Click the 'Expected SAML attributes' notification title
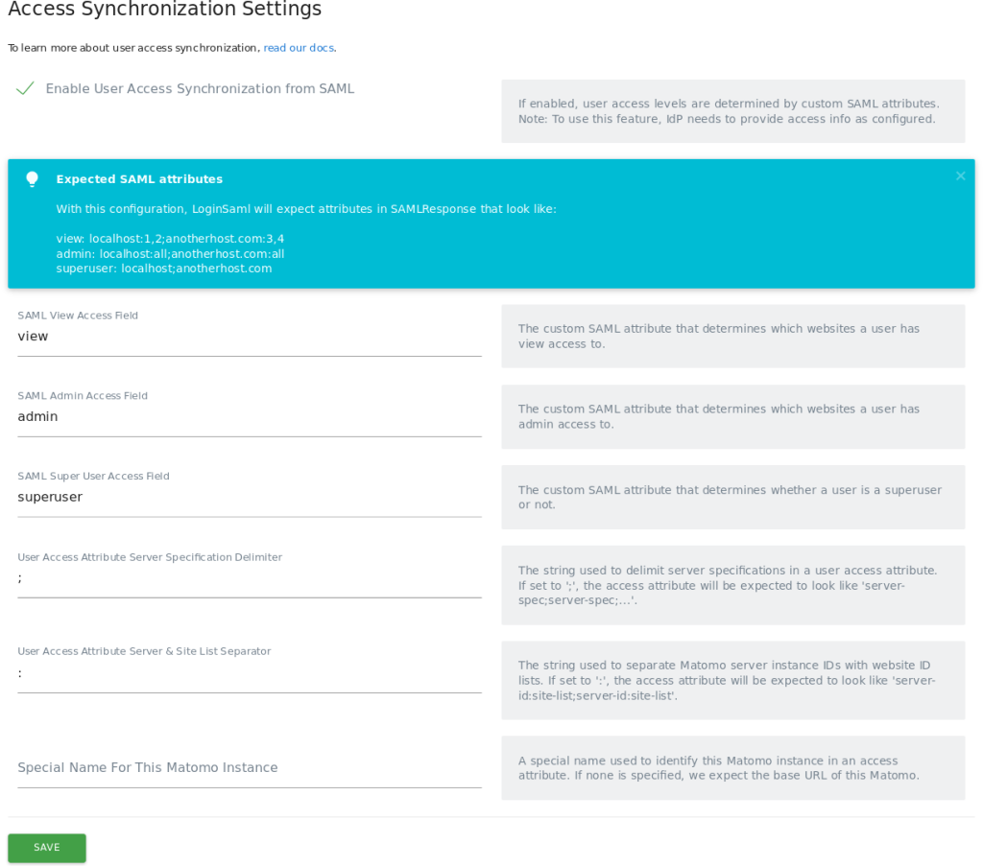Image resolution: width=983 pixels, height=866 pixels. pos(139,179)
